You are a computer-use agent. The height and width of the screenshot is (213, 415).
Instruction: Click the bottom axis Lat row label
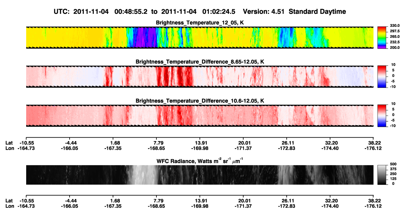[x=9, y=201]
